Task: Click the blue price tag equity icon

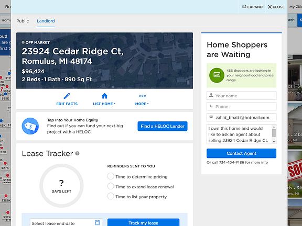Action: point(30,126)
